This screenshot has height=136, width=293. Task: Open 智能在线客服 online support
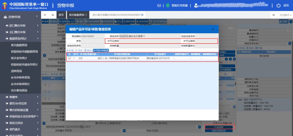point(177,6)
